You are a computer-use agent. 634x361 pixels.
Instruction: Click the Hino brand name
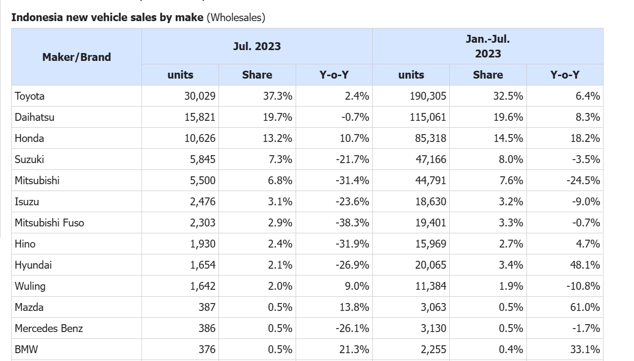point(25,244)
